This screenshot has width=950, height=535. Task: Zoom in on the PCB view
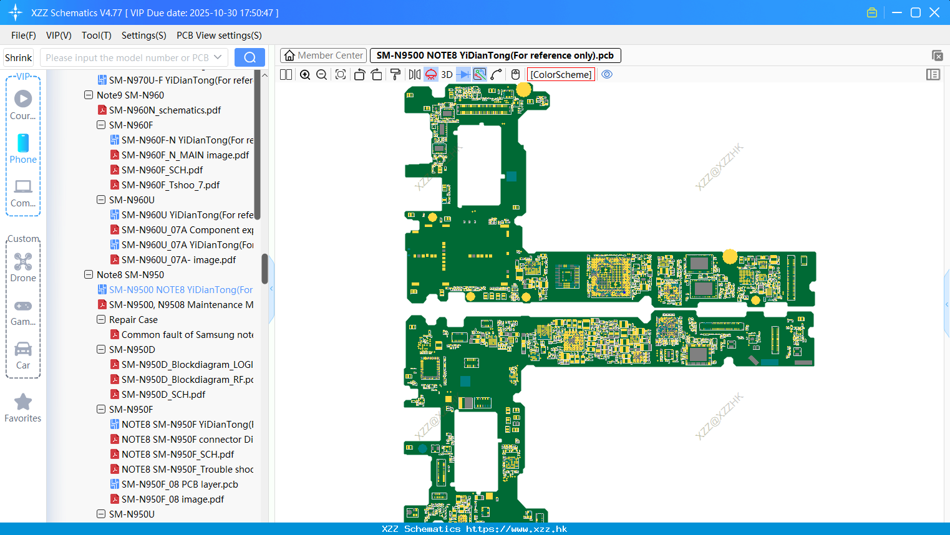pyautogui.click(x=305, y=74)
